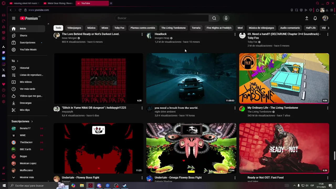
Task: Click the YouTube search input field
Action: (162, 18)
